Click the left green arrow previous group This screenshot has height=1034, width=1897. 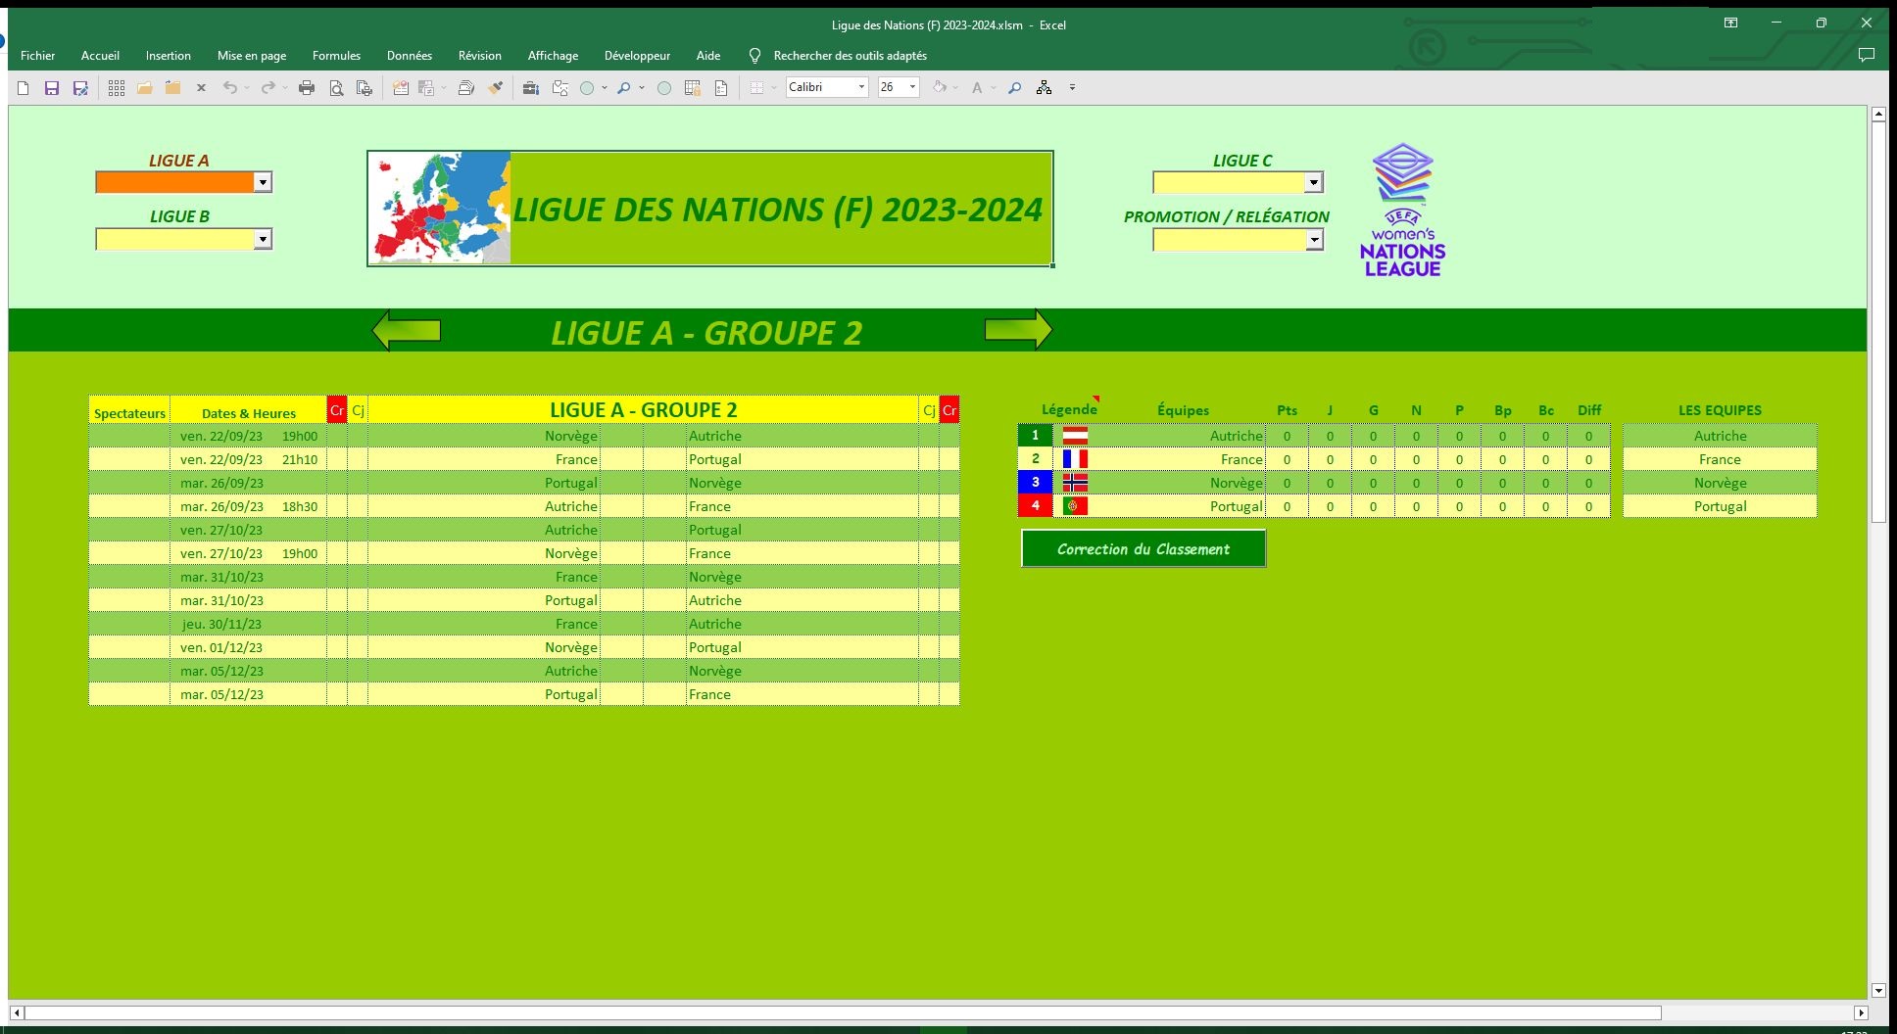(407, 331)
